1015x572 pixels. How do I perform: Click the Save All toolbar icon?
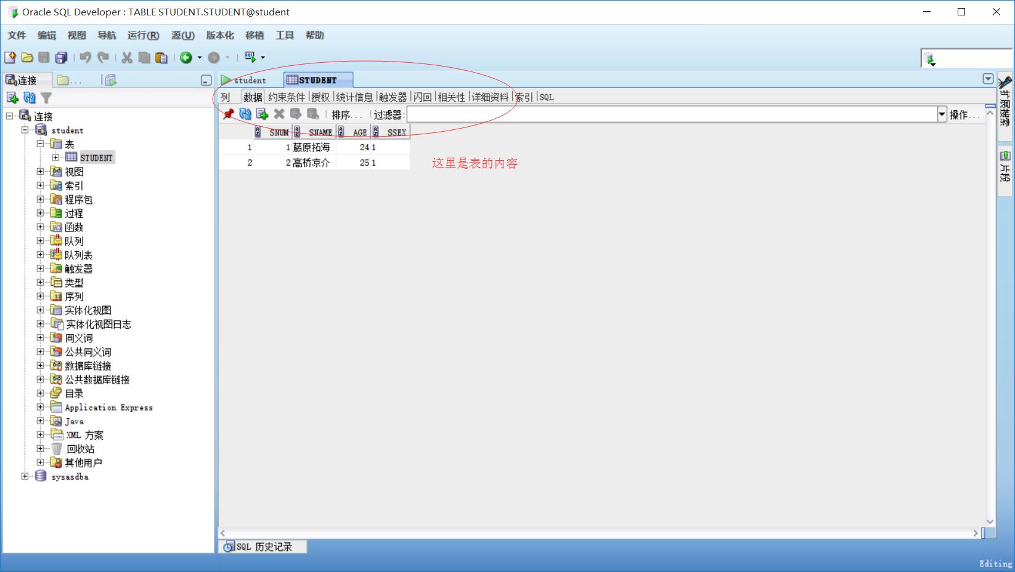[x=61, y=57]
